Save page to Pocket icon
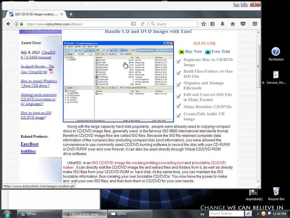290x218 pixels. pyautogui.click(x=243, y=24)
